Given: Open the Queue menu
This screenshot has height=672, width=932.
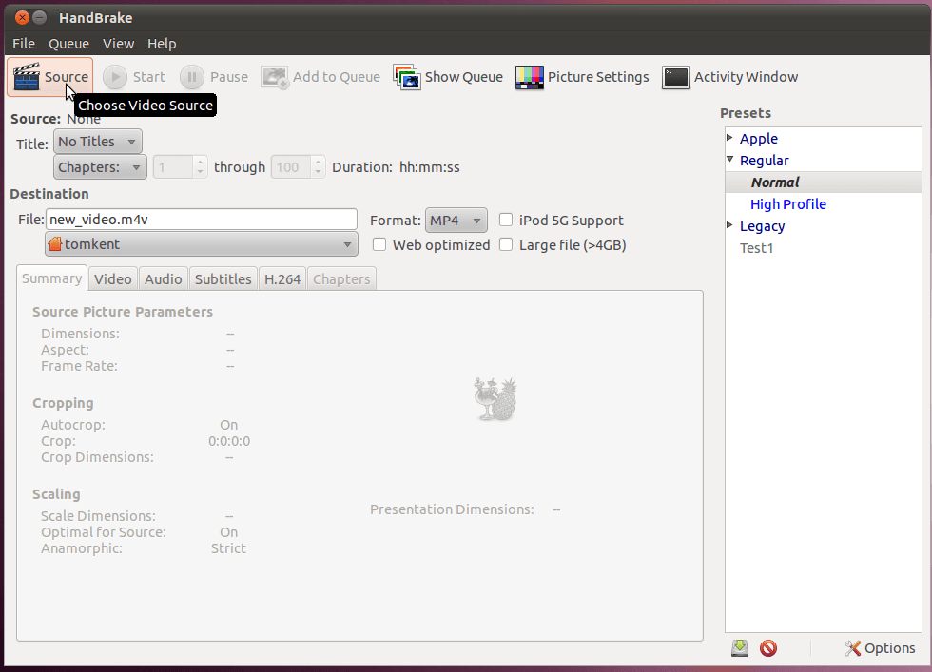Looking at the screenshot, I should pyautogui.click(x=68, y=43).
